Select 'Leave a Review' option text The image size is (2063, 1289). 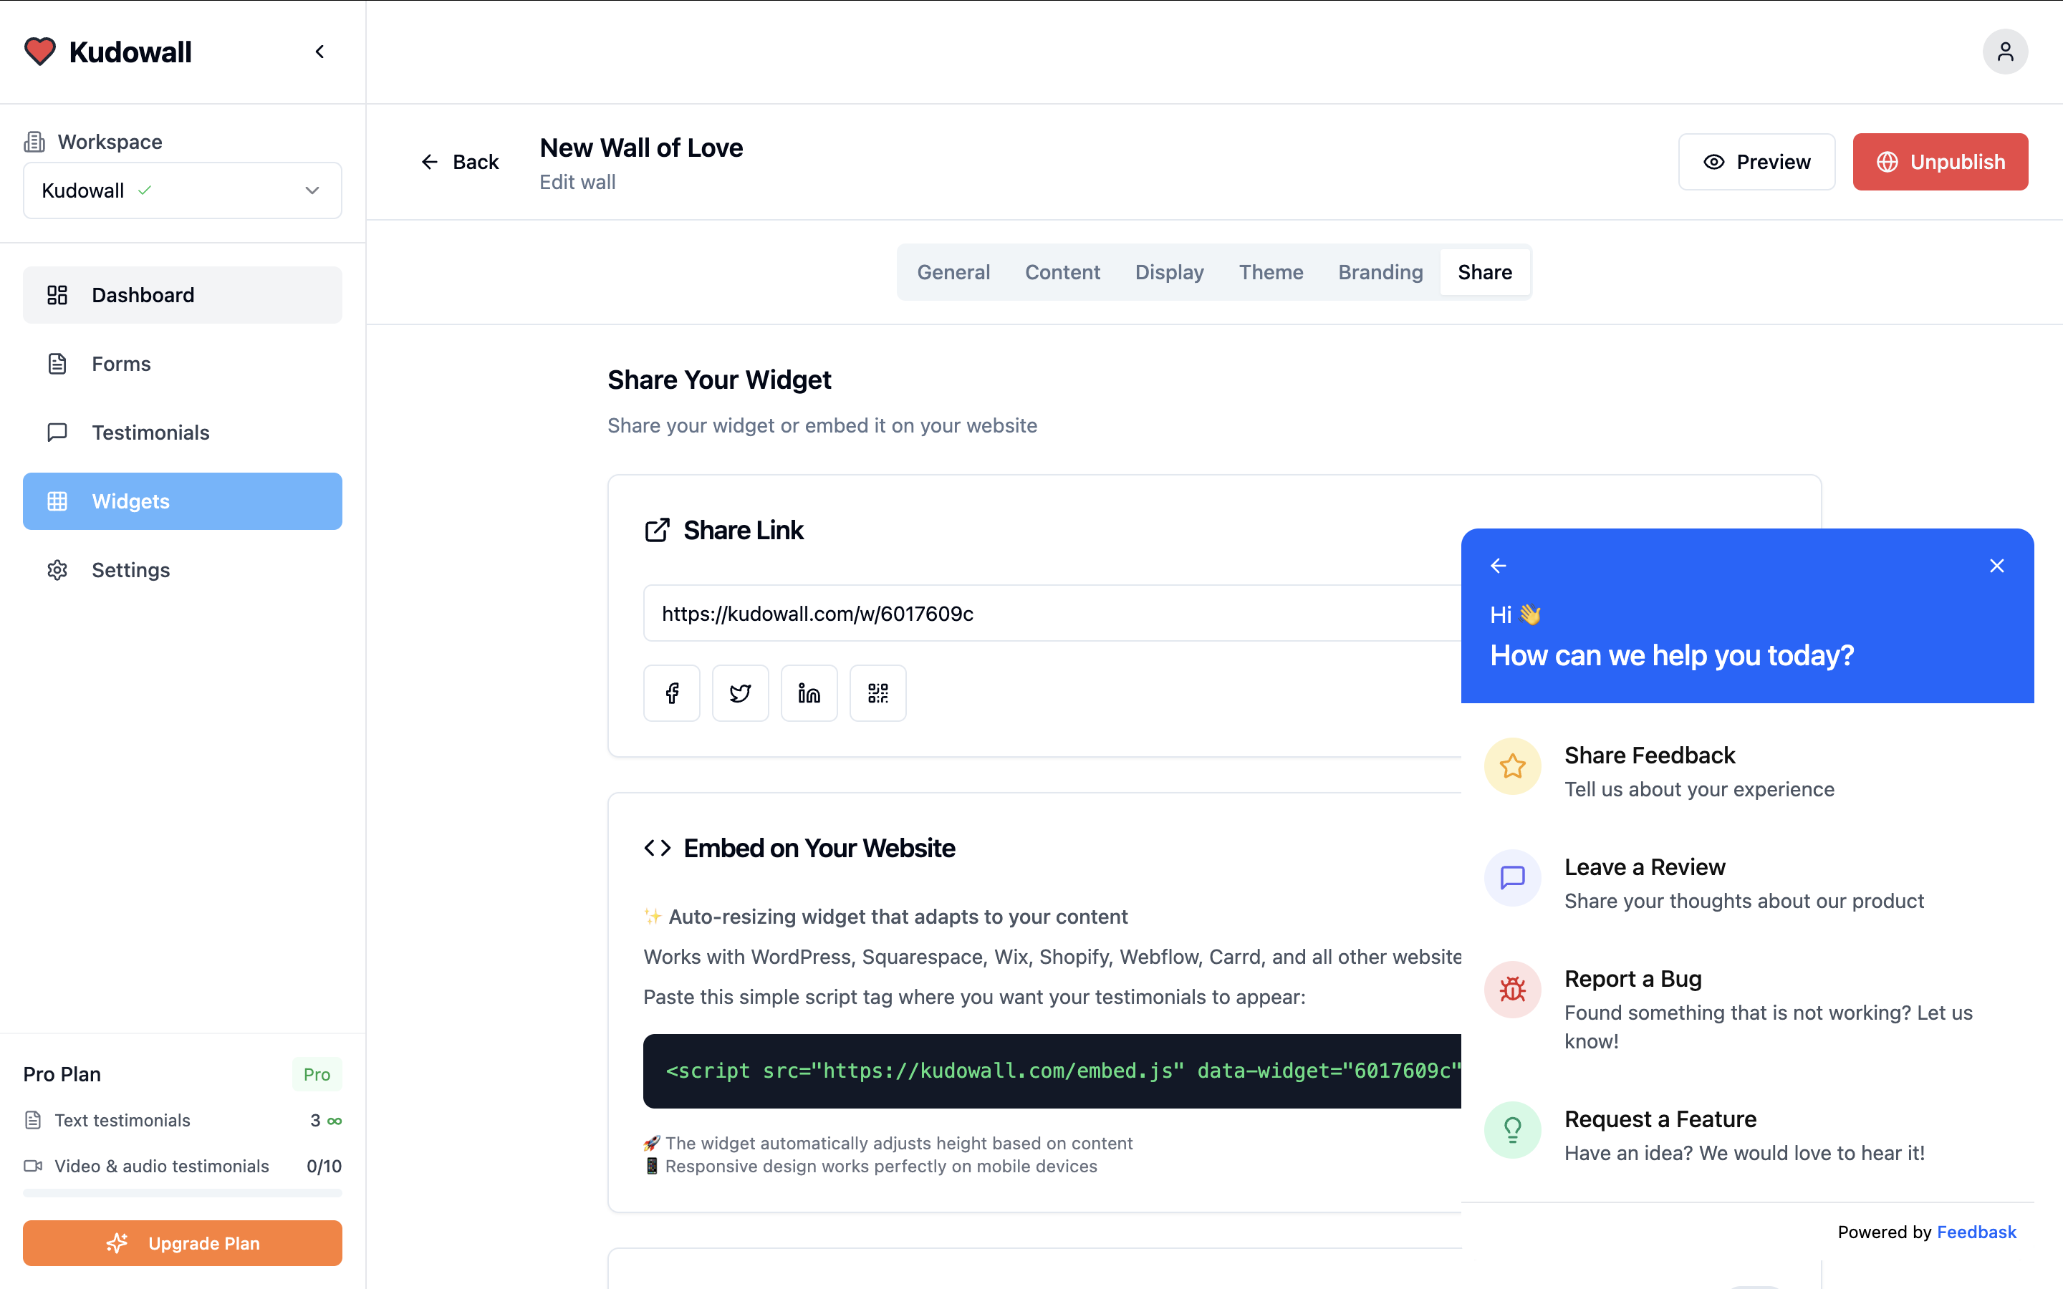1645,867
